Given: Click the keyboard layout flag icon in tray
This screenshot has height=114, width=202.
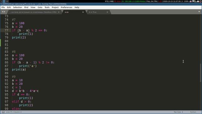Looking at the screenshot, I should click(191, 1).
